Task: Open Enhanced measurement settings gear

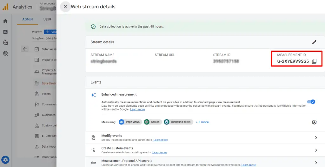Action: (x=314, y=122)
